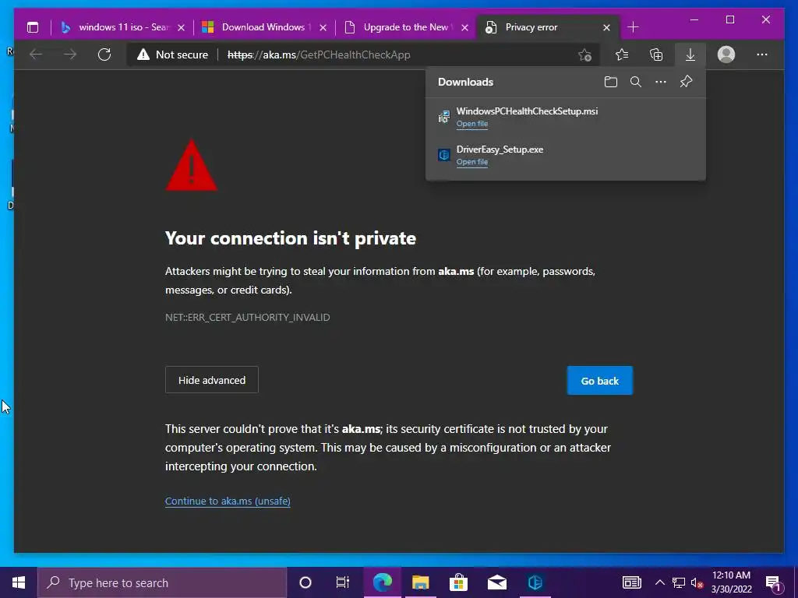Click the Go back button
The width and height of the screenshot is (798, 598).
600,380
